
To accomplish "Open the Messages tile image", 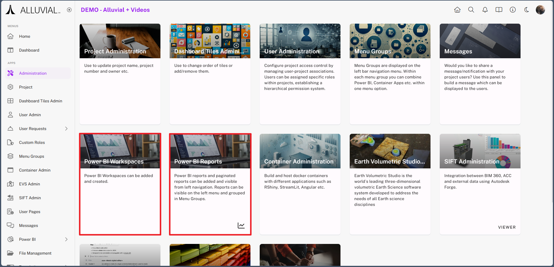I will coord(480,41).
